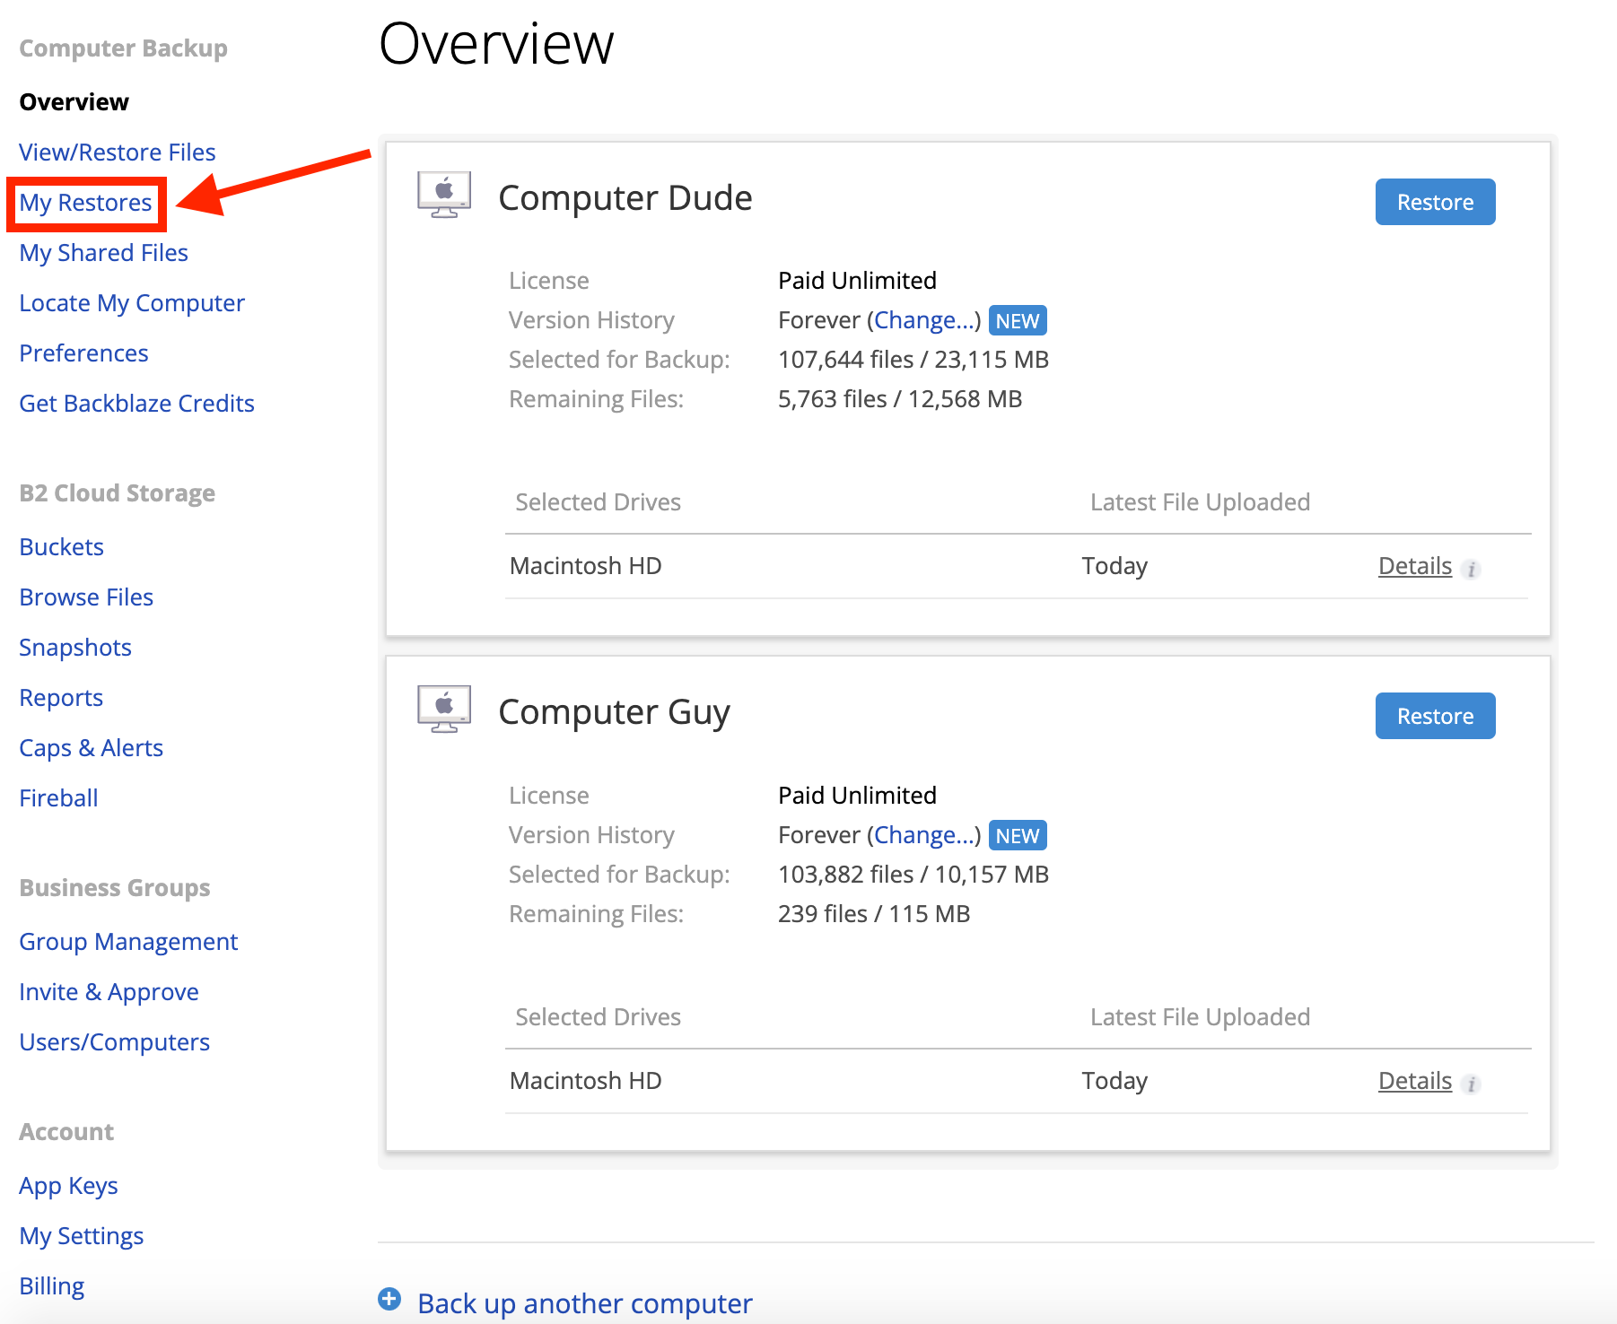The height and width of the screenshot is (1324, 1617).
Task: Go to Users/Computers
Action: pos(115,1042)
